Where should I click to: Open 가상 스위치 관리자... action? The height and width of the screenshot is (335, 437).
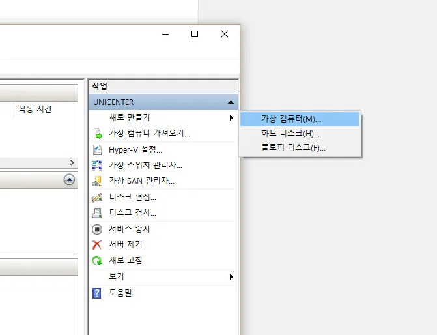145,165
